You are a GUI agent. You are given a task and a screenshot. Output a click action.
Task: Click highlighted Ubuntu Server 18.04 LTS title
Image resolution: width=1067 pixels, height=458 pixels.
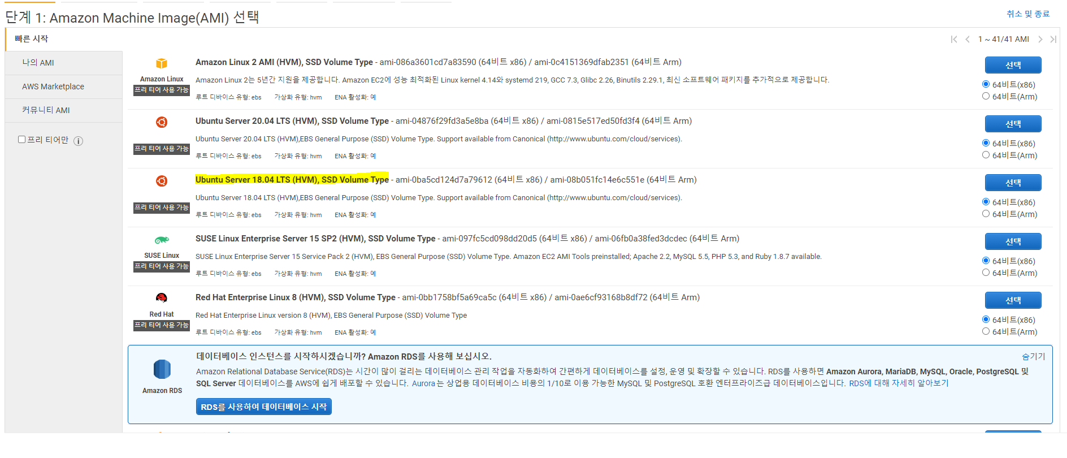tap(292, 180)
